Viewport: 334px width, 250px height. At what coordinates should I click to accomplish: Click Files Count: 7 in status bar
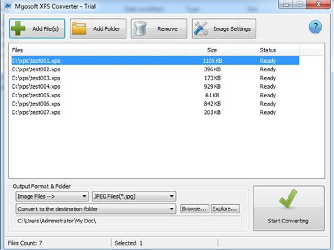(25, 243)
